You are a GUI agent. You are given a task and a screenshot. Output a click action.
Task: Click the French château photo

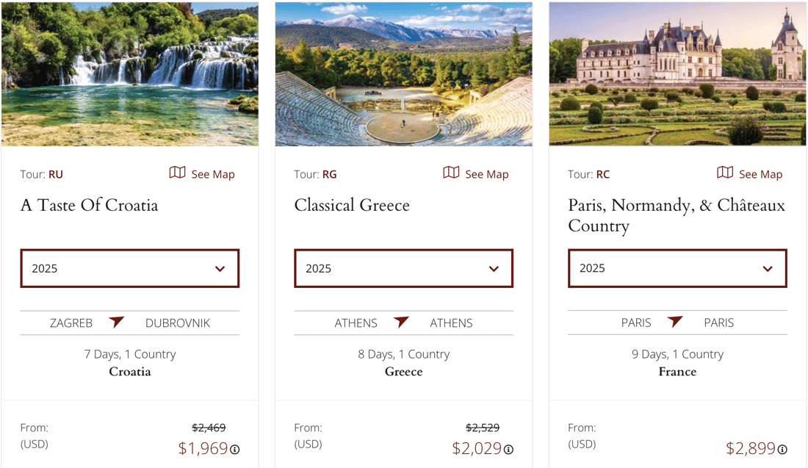(x=678, y=74)
